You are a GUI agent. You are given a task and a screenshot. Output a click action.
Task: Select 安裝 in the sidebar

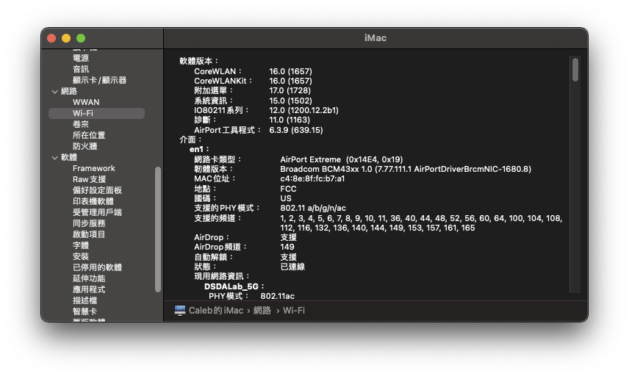81,256
